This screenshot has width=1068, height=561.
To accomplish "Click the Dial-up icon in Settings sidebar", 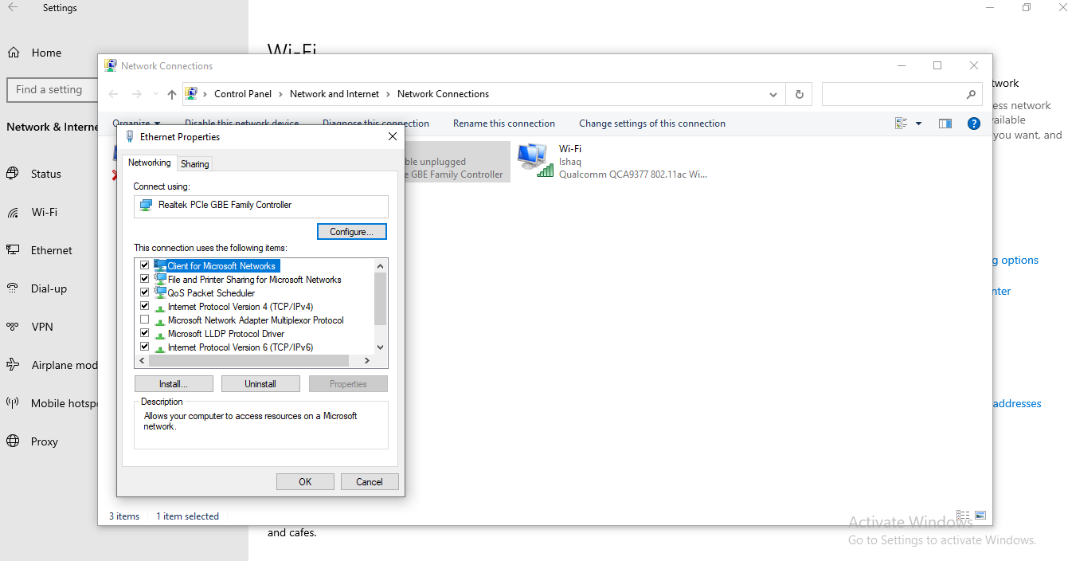I will click(x=13, y=288).
